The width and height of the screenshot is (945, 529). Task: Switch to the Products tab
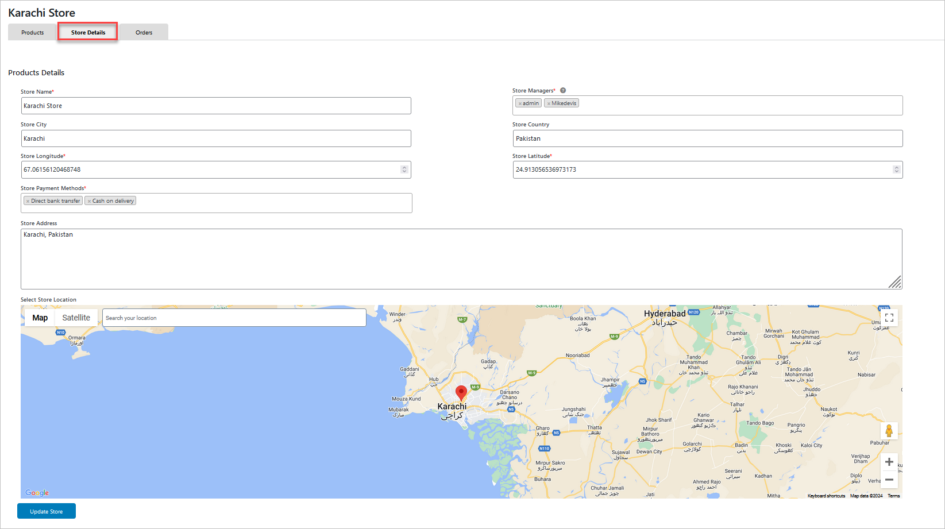[32, 32]
